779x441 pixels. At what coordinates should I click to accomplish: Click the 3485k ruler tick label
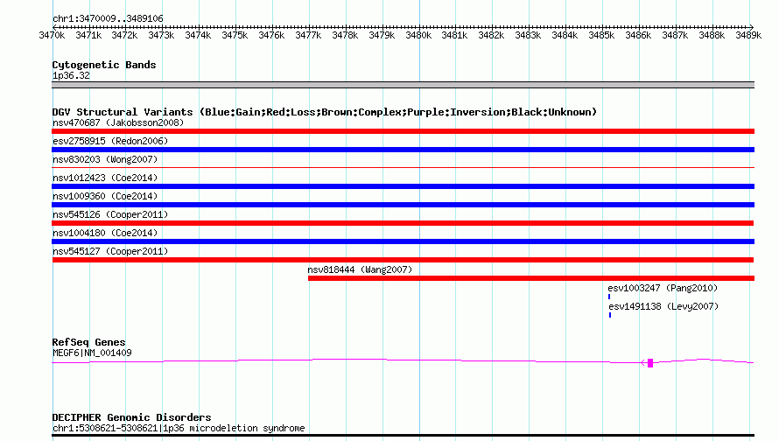[x=601, y=35]
